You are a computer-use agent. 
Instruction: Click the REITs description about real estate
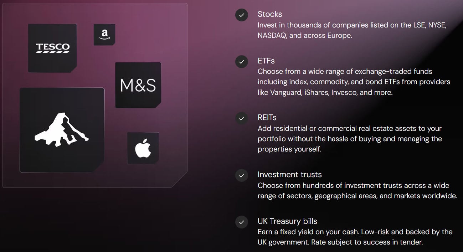(349, 139)
